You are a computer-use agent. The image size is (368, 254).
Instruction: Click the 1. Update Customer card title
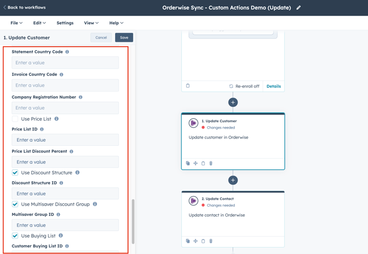pyautogui.click(x=219, y=121)
